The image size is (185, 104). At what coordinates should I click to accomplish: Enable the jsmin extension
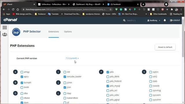point(65,83)
